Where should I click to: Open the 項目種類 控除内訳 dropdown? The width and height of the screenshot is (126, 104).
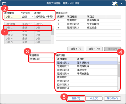coord(42,59)
